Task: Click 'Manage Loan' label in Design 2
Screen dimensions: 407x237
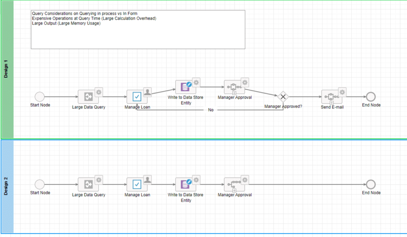Action: [137, 195]
